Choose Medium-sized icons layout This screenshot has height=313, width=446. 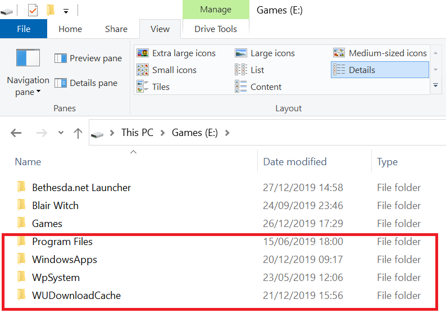[x=380, y=53]
